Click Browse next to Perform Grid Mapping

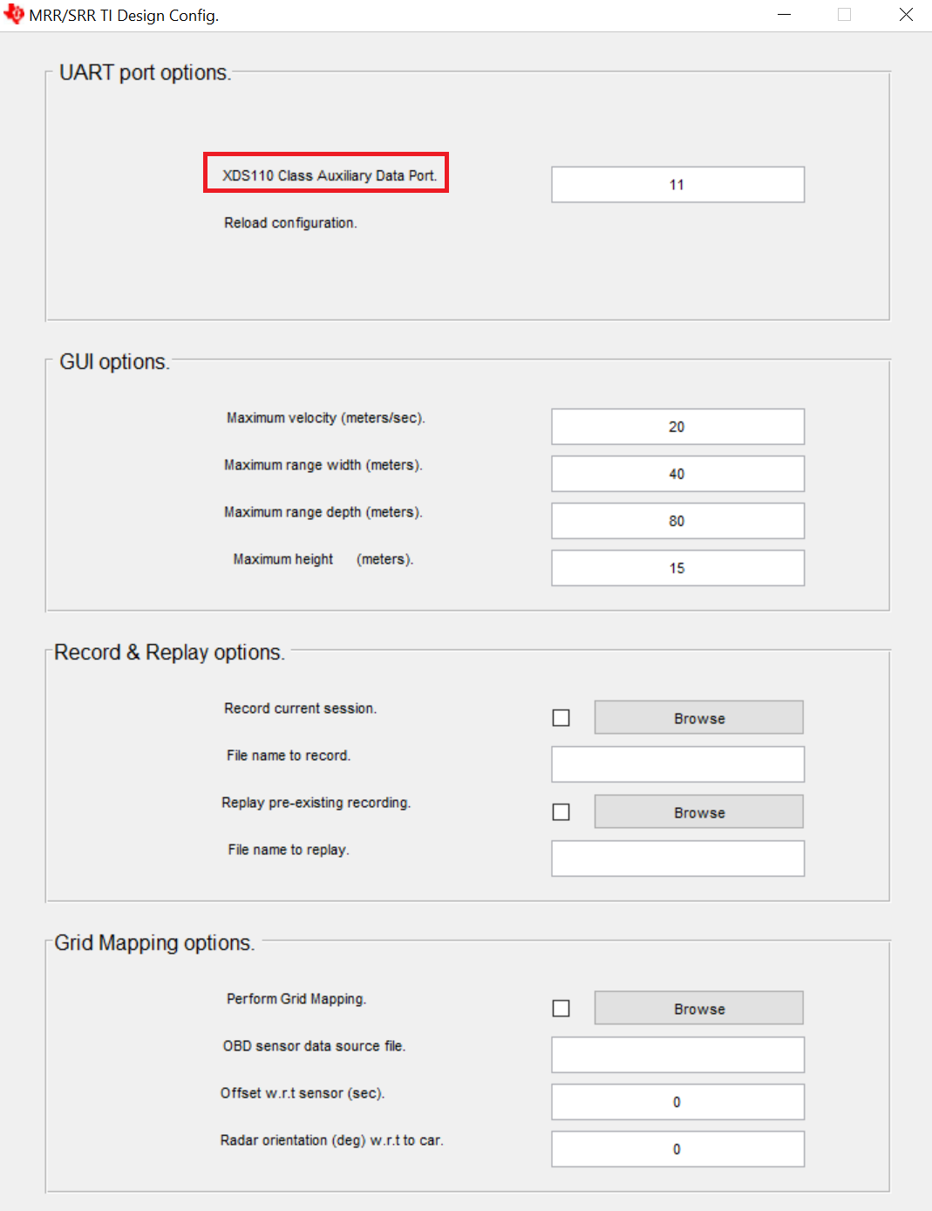[699, 1008]
